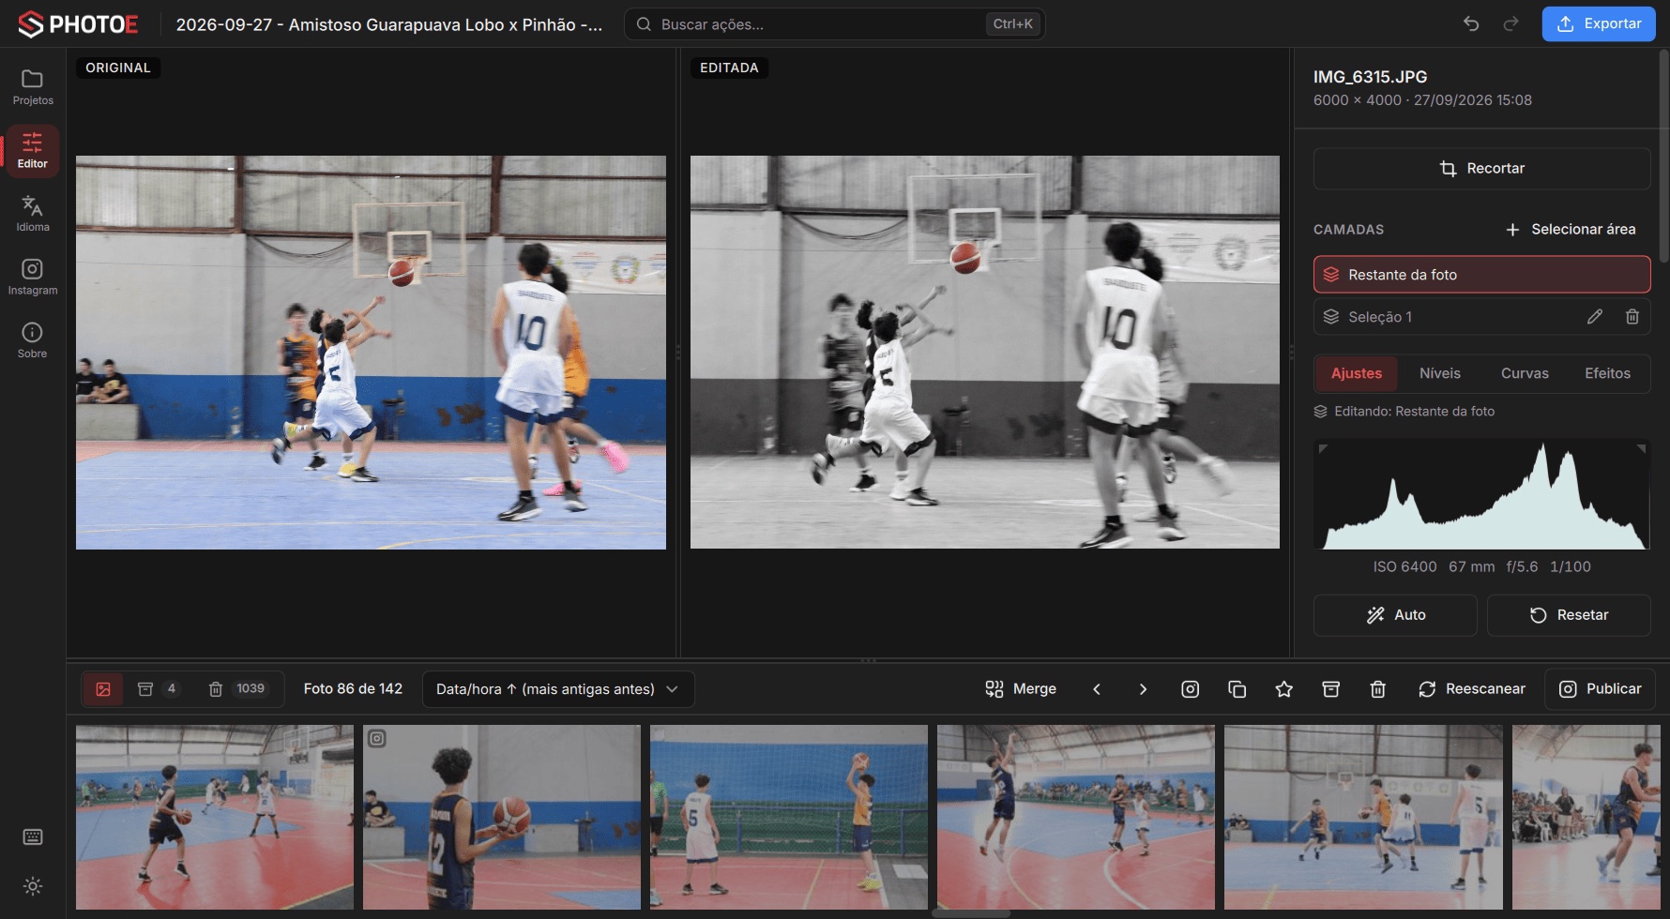
Task: Switch to the Efeitos tab
Action: 1607,373
